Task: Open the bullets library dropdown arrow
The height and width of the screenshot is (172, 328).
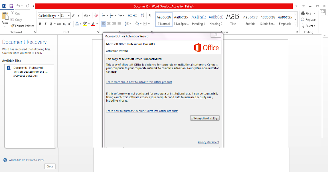Action: click(107, 16)
